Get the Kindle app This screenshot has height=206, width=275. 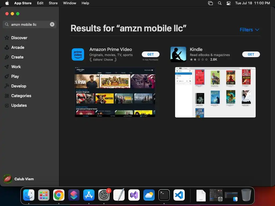tap(251, 54)
